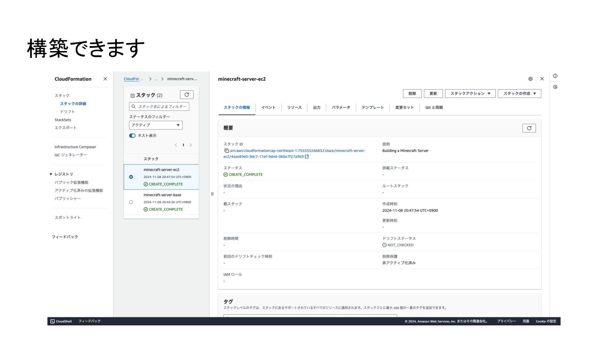Screen dimensions: 608x342
Task: Select the minecraft-server-ec2 stack name in list
Action: coord(161,170)
